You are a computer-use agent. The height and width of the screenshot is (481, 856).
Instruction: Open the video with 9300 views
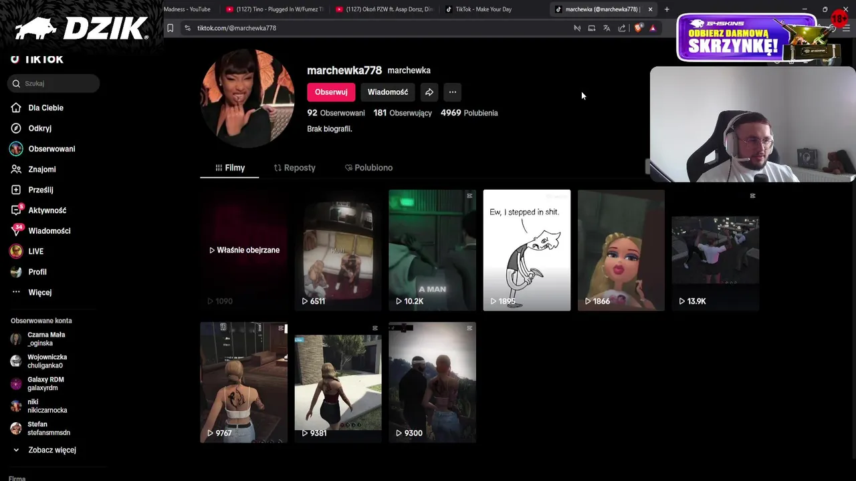coord(432,382)
